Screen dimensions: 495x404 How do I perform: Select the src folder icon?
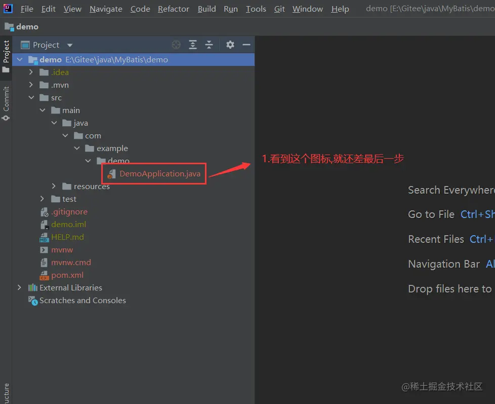[44, 98]
